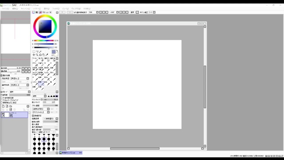Viewport: 284px width, 160px height.
Task: Toggle visibility eye of Layer 1
Action: [x=3, y=114]
